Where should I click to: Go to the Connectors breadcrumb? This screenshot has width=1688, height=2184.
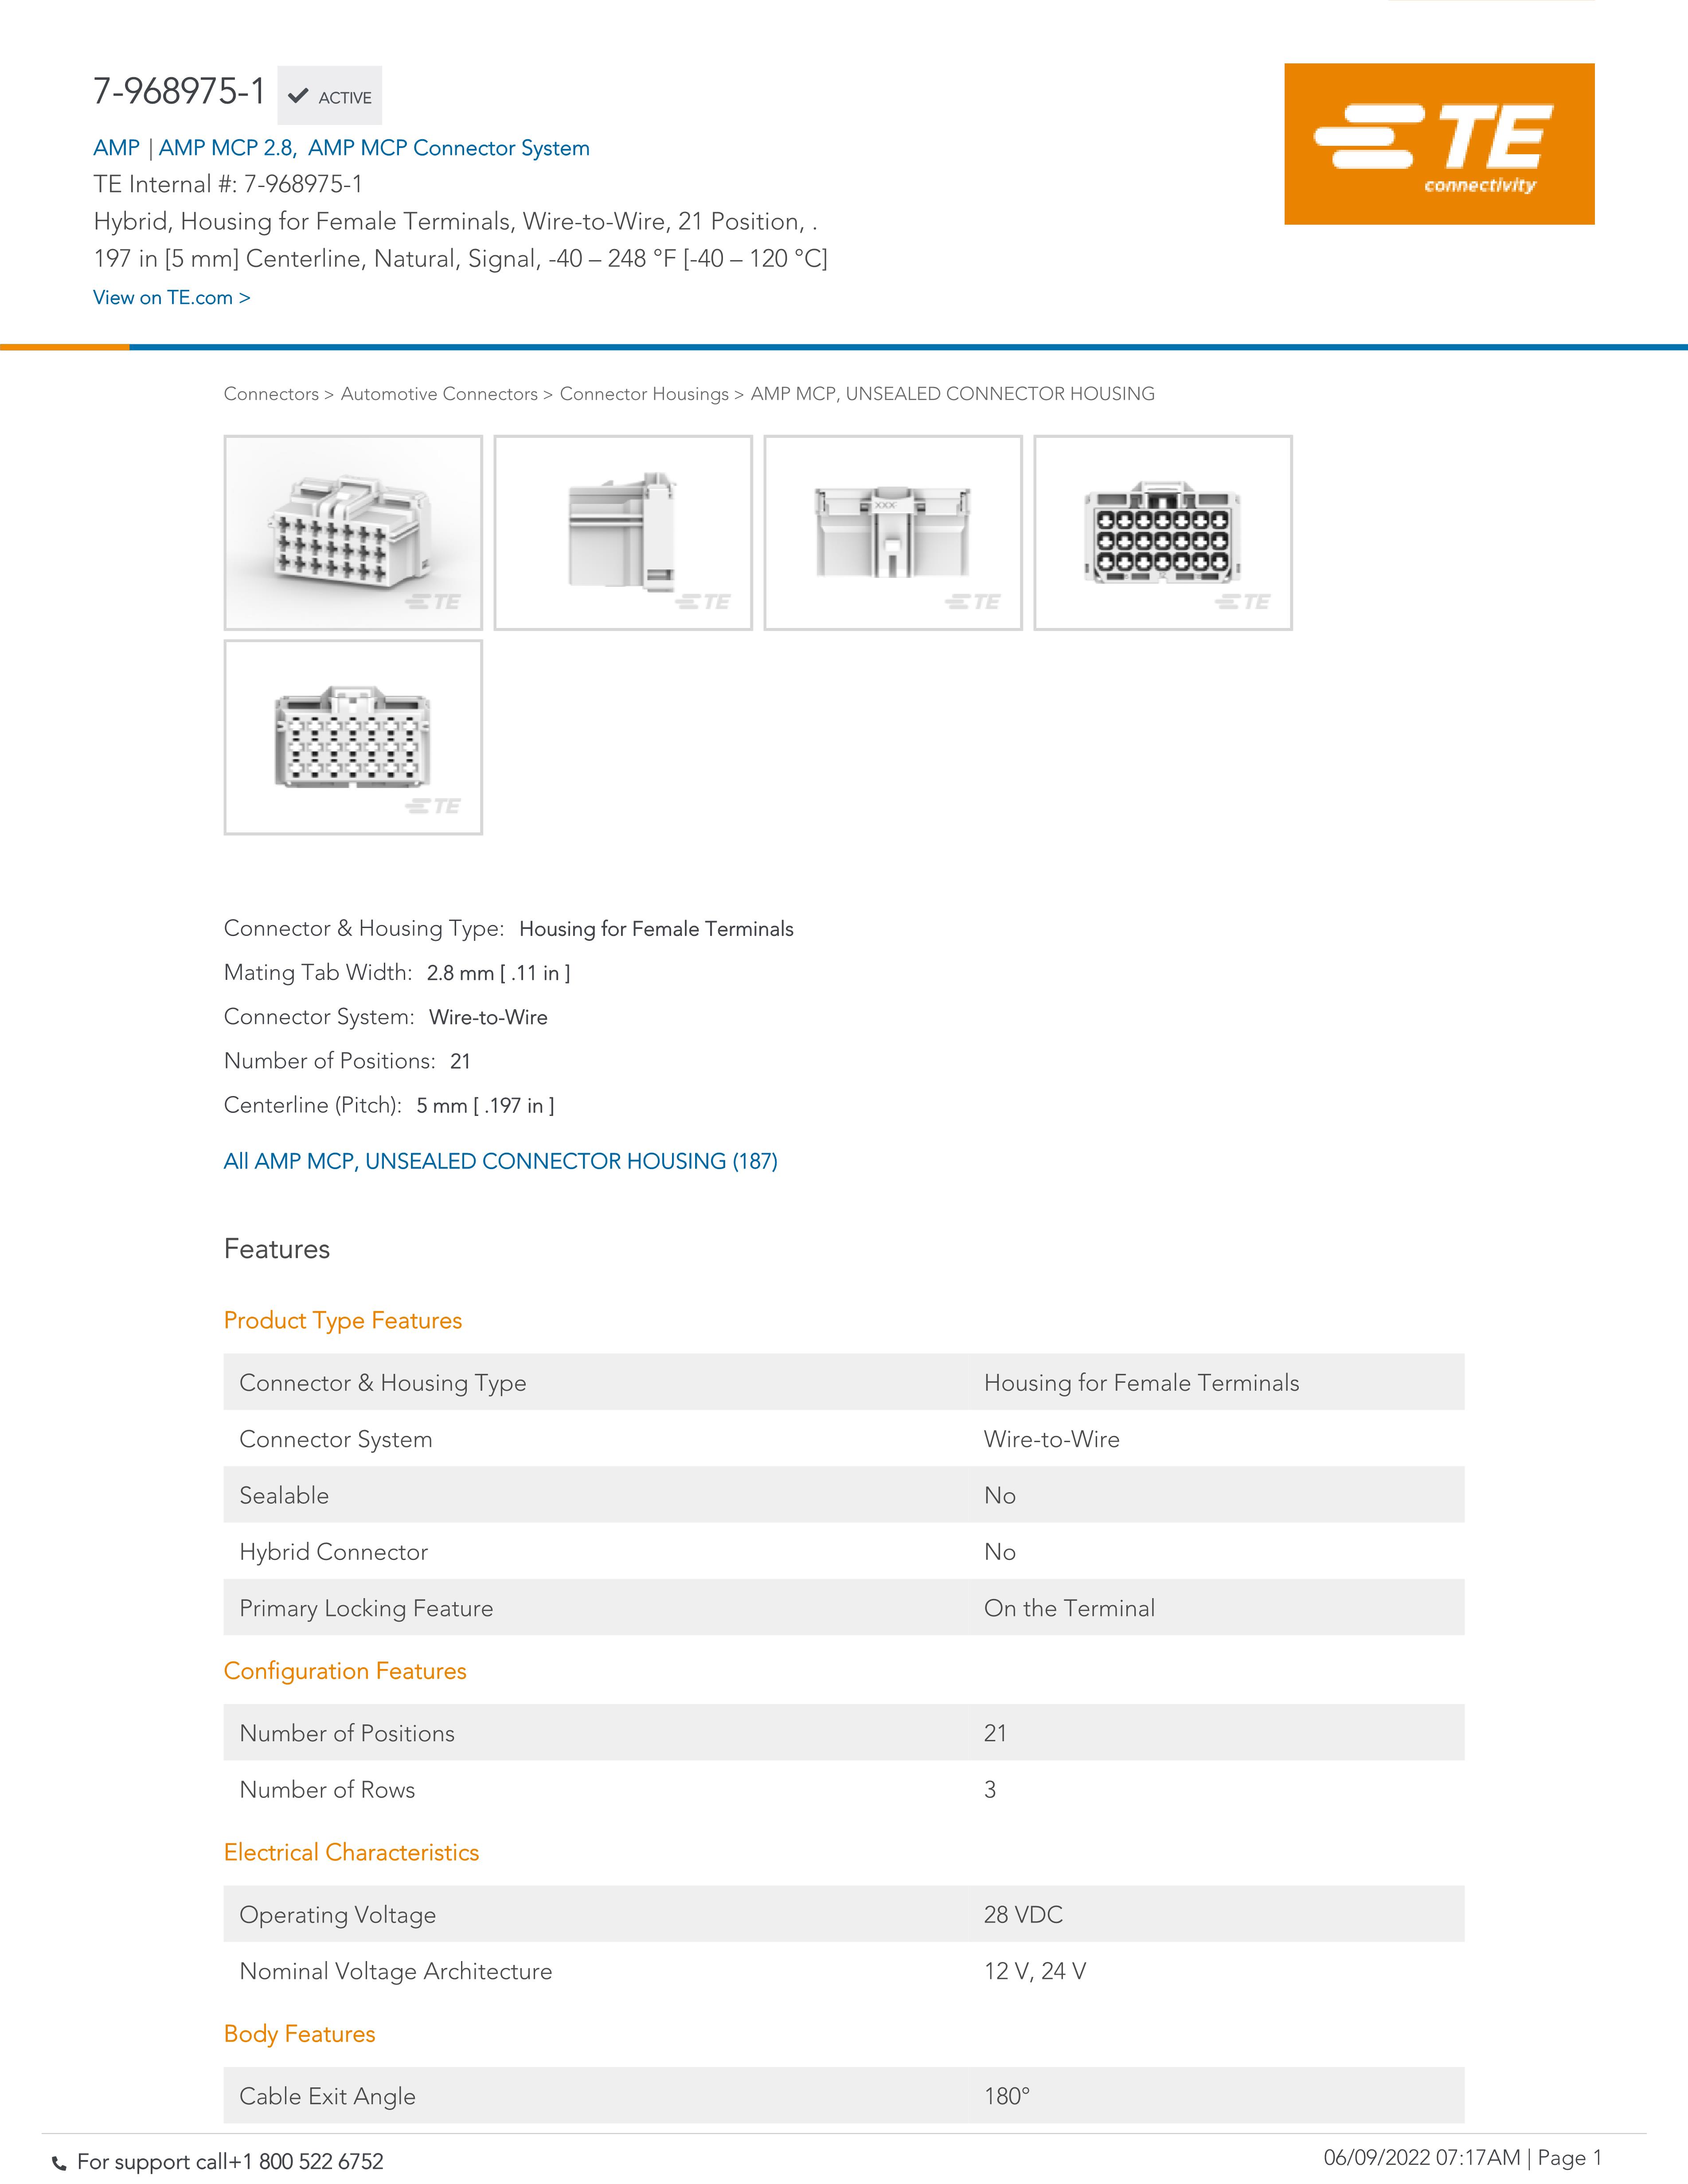click(x=271, y=394)
